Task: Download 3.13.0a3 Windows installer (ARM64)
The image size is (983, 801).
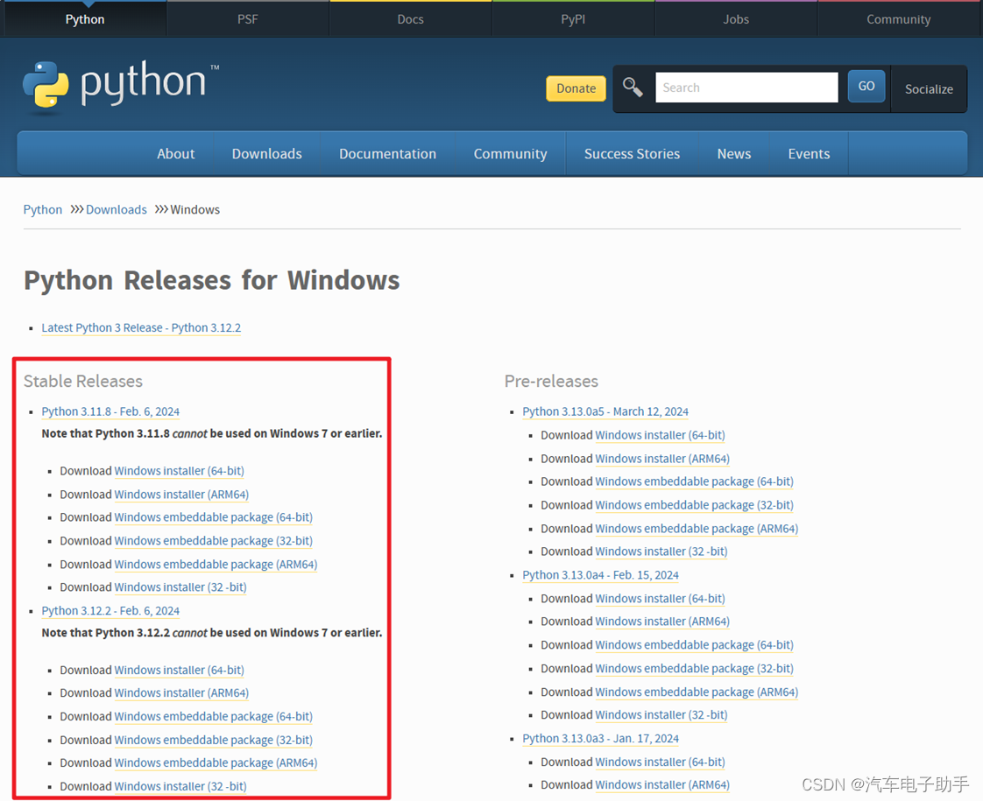Action: point(662,784)
